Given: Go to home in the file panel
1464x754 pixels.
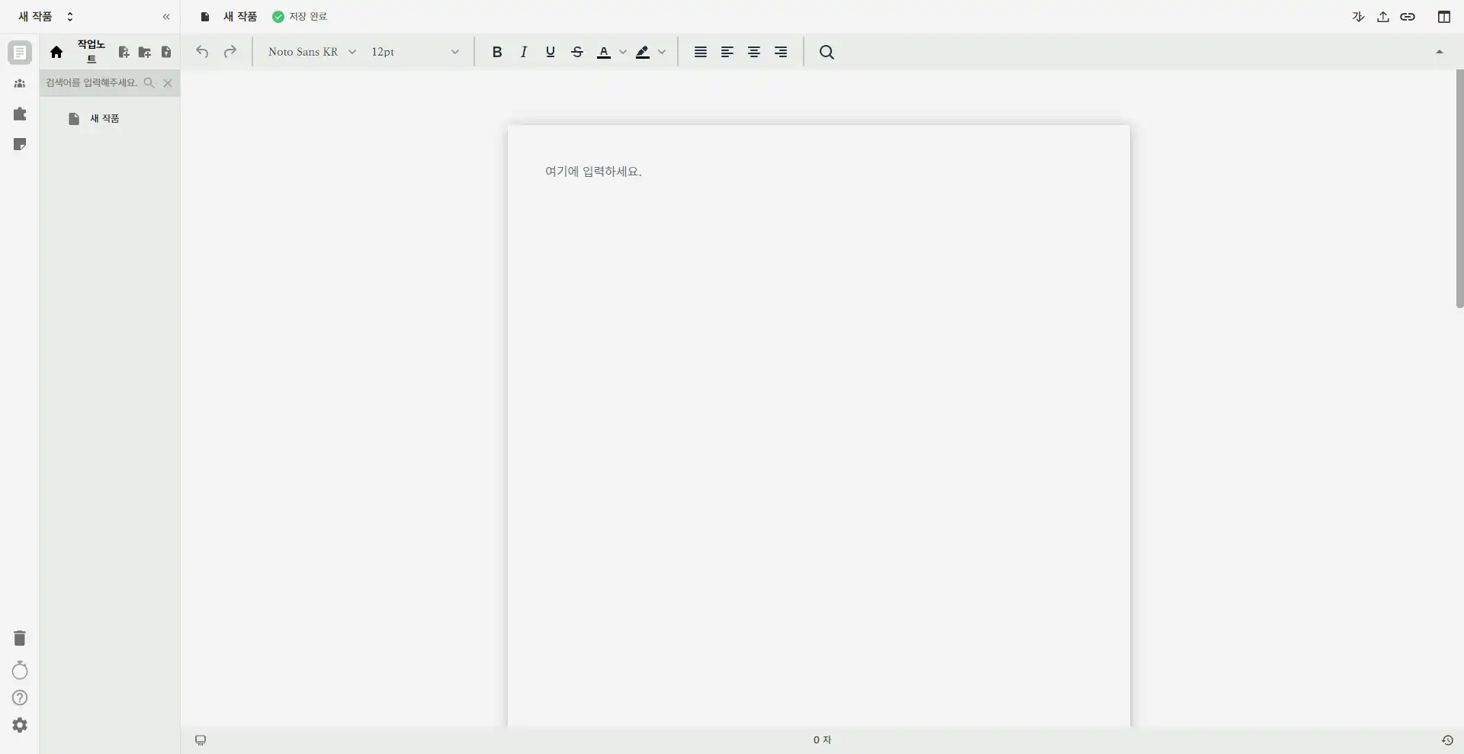Looking at the screenshot, I should pyautogui.click(x=56, y=52).
